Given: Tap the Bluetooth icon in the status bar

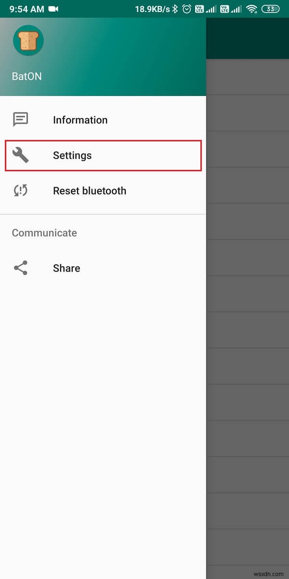Looking at the screenshot, I should (x=175, y=8).
